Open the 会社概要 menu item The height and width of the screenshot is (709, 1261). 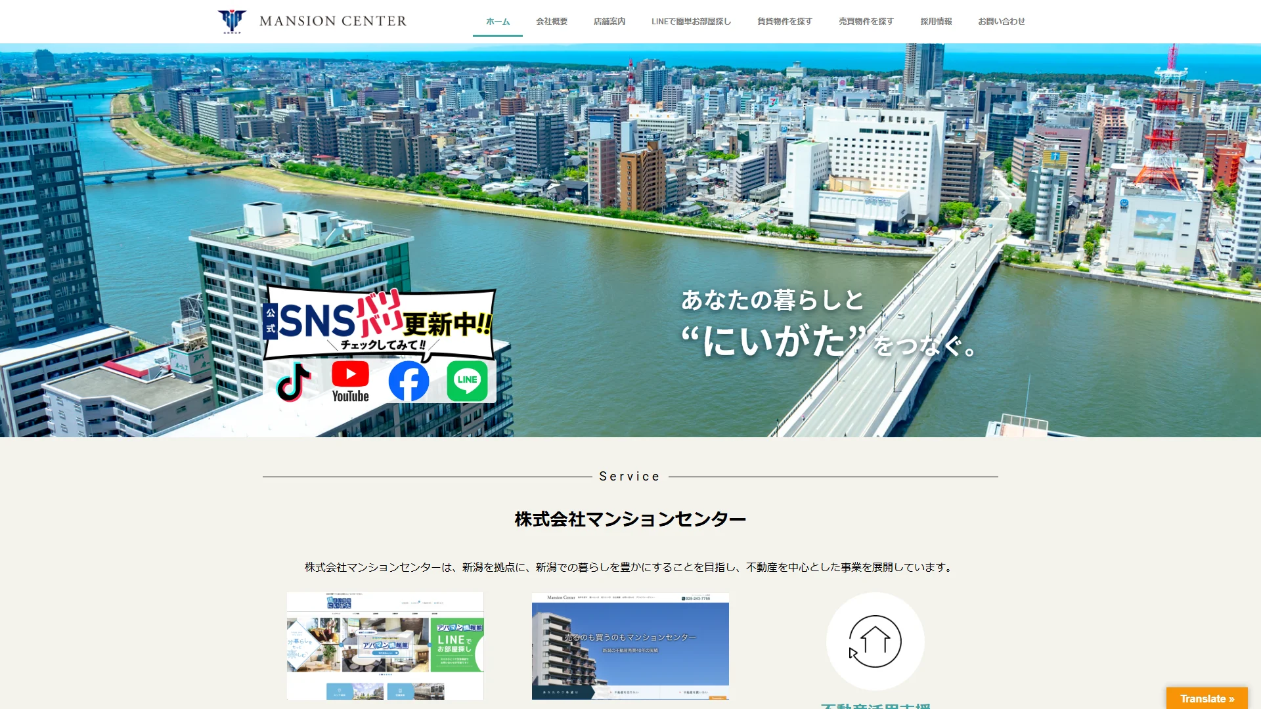click(552, 22)
